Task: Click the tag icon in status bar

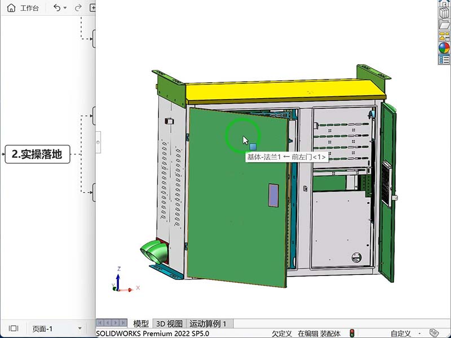Action: (434, 333)
